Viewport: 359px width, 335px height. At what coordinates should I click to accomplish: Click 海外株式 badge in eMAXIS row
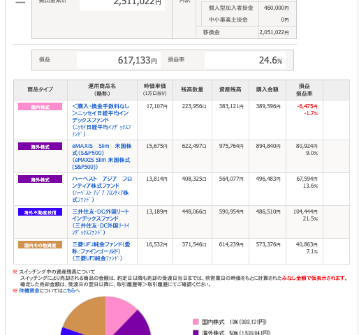(40, 147)
